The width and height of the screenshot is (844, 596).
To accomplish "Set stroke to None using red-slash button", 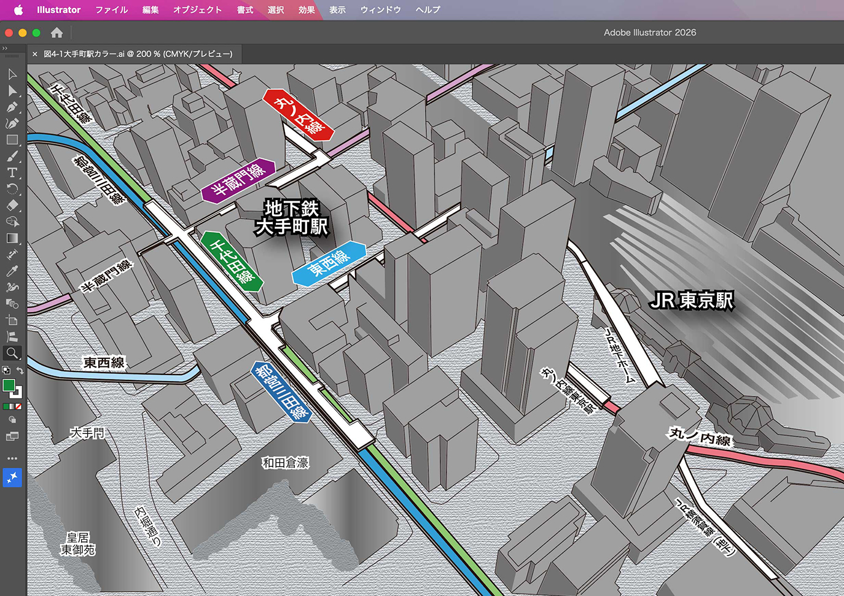I will coord(18,406).
